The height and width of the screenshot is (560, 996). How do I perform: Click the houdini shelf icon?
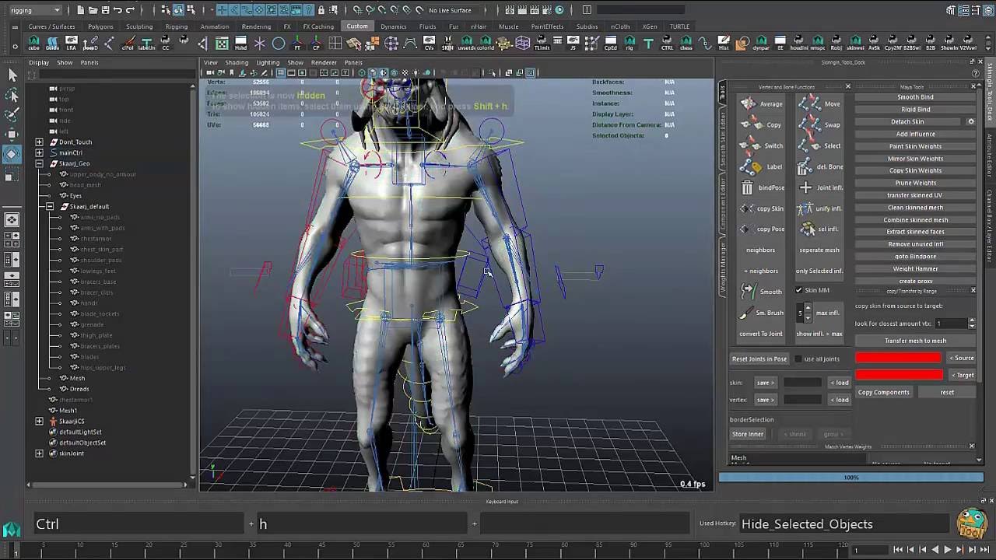(x=799, y=44)
